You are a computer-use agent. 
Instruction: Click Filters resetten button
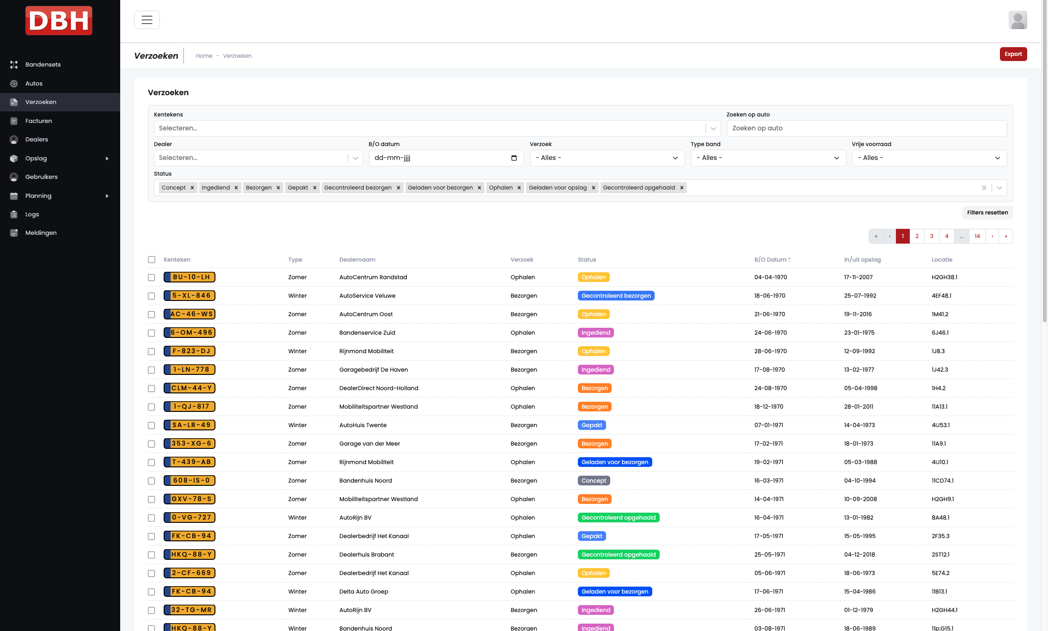[987, 213]
